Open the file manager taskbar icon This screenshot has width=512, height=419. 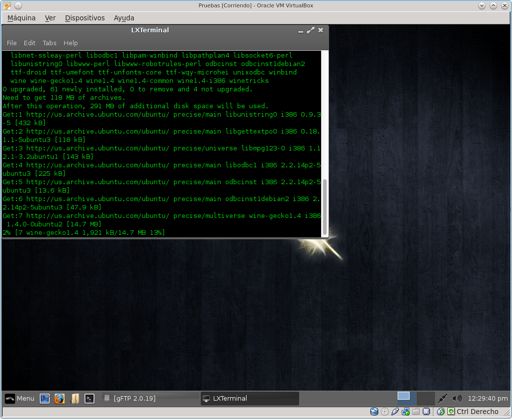point(75,398)
